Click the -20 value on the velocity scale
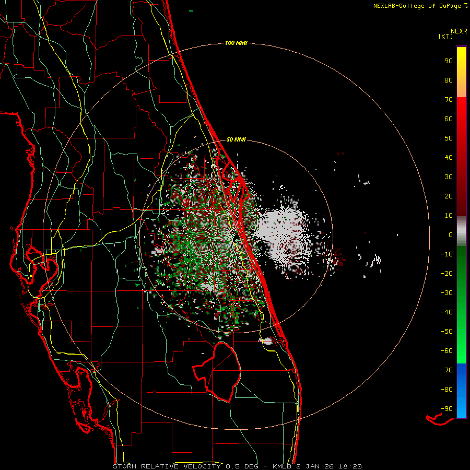 [x=446, y=274]
